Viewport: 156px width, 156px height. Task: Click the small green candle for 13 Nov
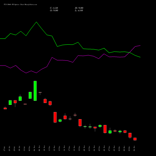pyautogui.click(x=60, y=120)
